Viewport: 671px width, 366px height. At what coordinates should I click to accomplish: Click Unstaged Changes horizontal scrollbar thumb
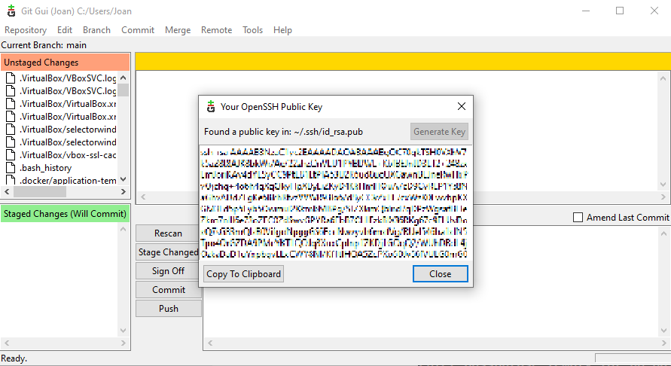pos(40,192)
